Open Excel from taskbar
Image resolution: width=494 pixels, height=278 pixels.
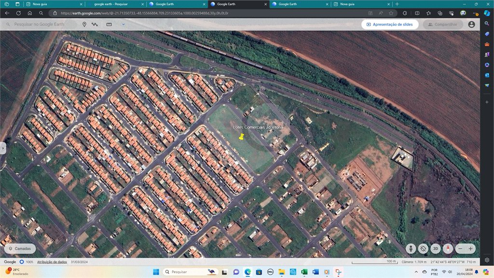[304, 272]
